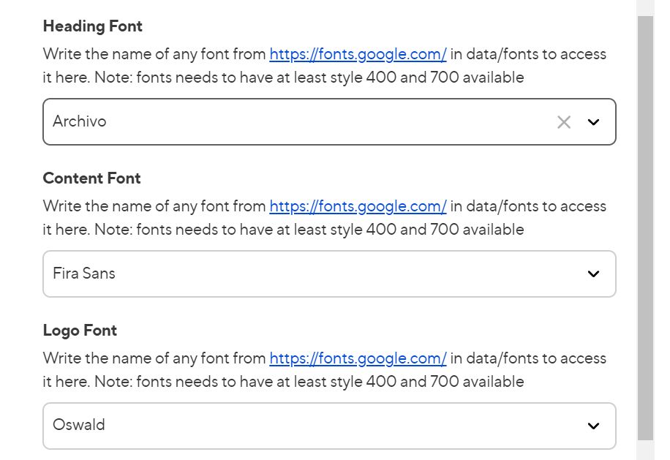Visit Google Fonts link under Logo Font
670x460 pixels.
358,358
